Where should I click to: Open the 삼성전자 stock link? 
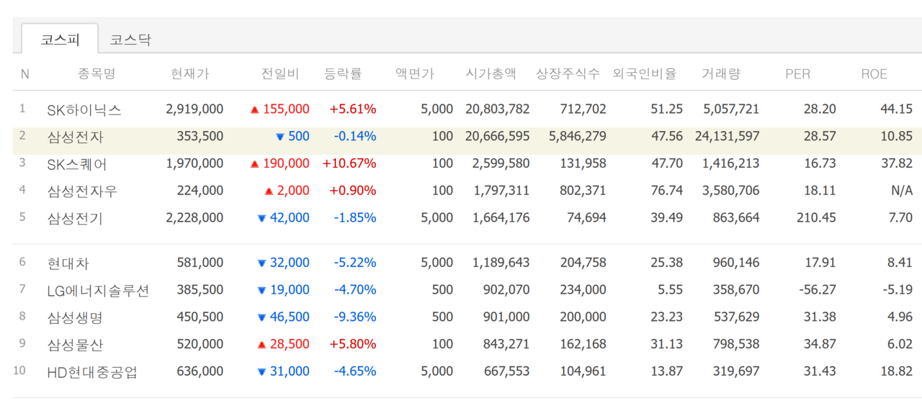tap(76, 137)
